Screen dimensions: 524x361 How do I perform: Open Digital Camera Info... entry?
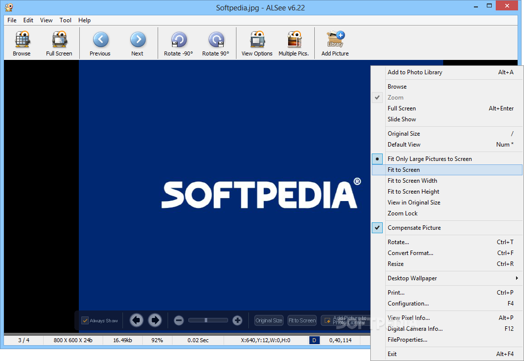pyautogui.click(x=447, y=329)
